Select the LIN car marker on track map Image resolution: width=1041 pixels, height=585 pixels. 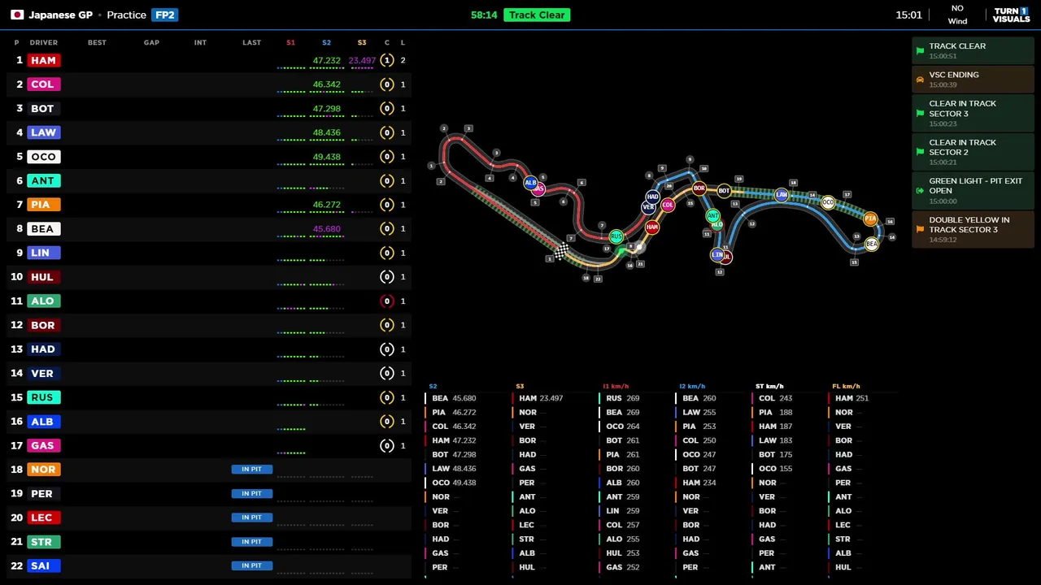pos(717,255)
